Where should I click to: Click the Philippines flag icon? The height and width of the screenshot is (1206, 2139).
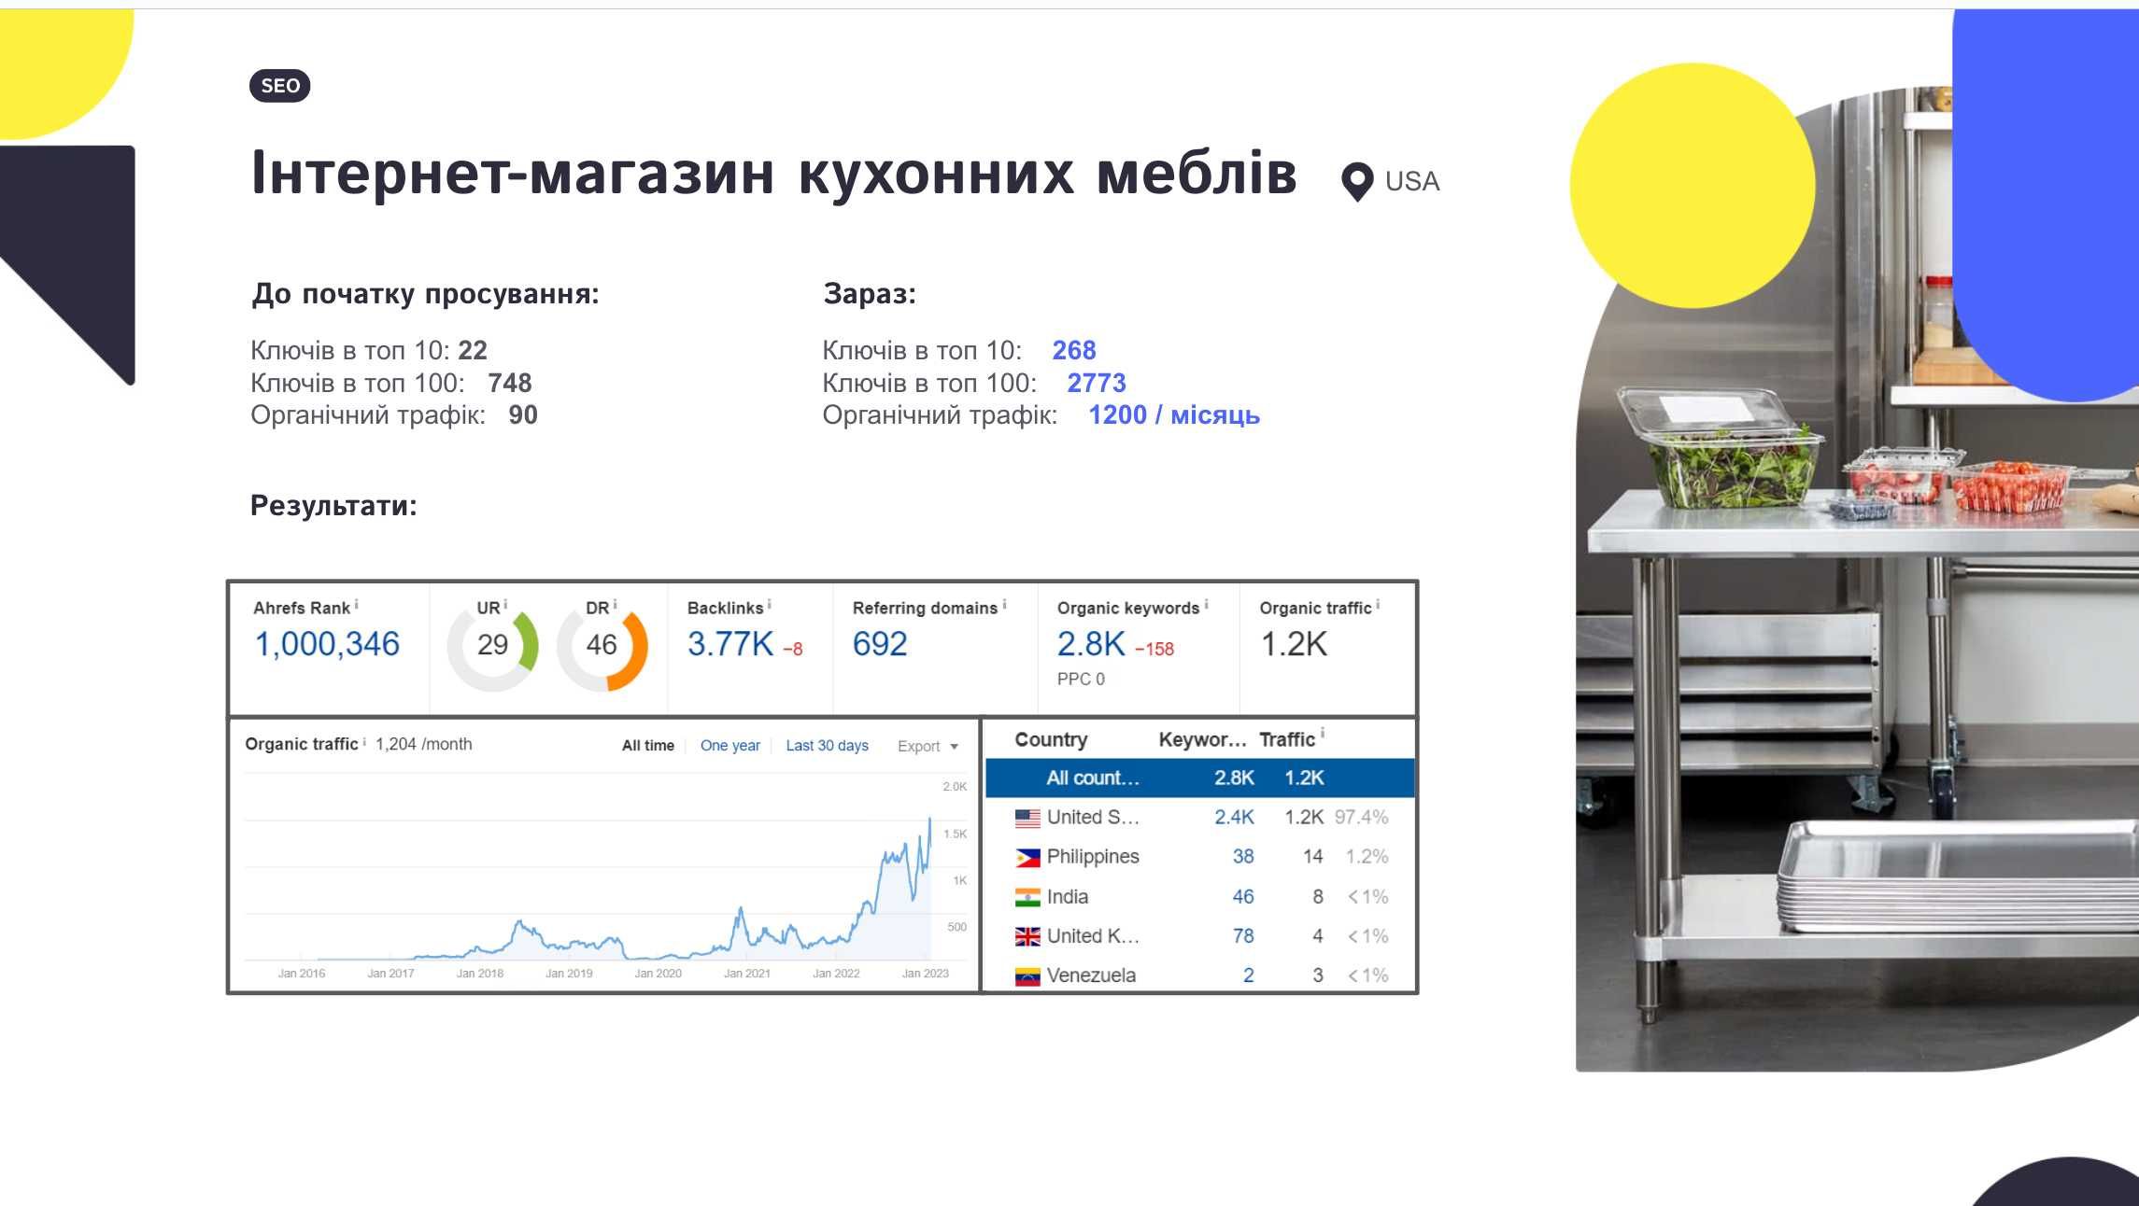click(1027, 857)
